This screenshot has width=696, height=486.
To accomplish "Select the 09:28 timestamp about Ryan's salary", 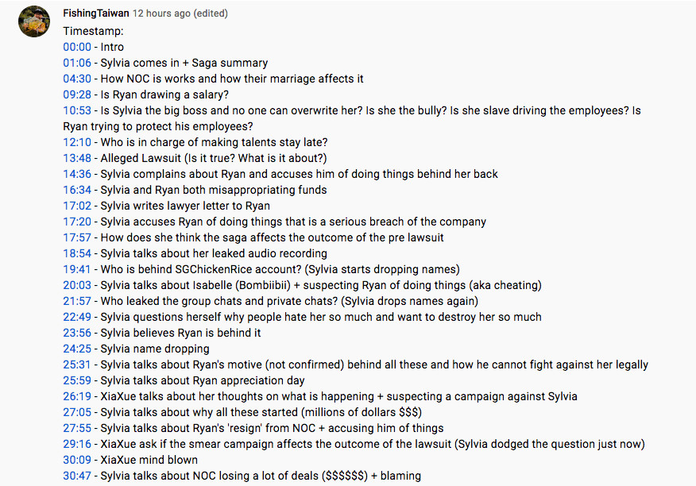I will pos(77,94).
